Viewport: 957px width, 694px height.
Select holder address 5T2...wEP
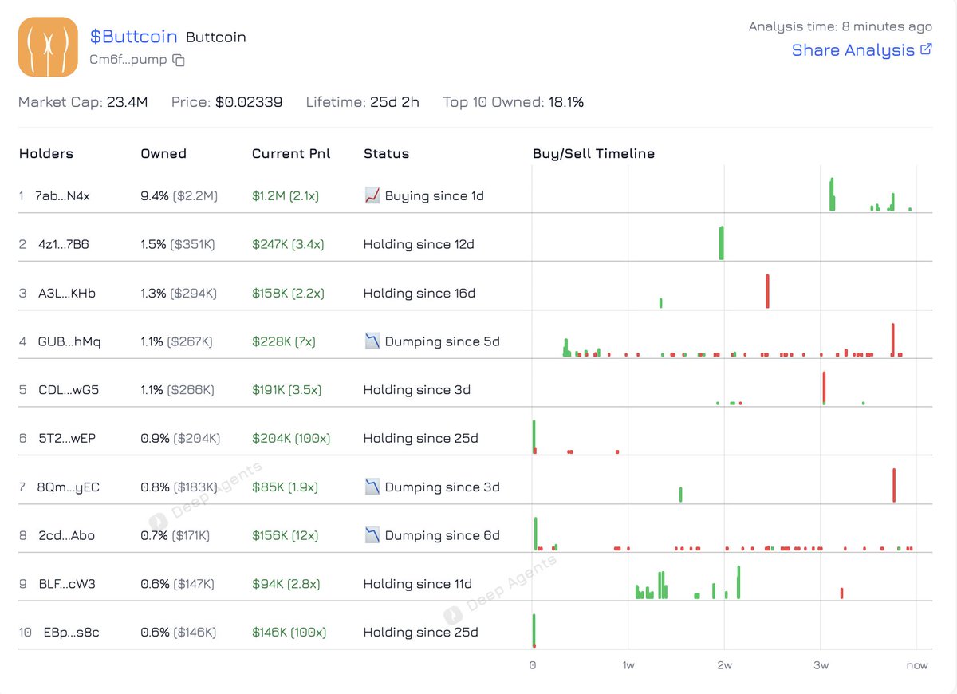tap(67, 439)
